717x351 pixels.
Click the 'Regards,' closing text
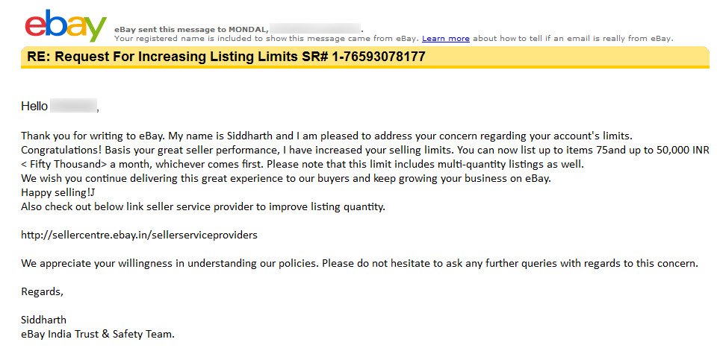(42, 291)
